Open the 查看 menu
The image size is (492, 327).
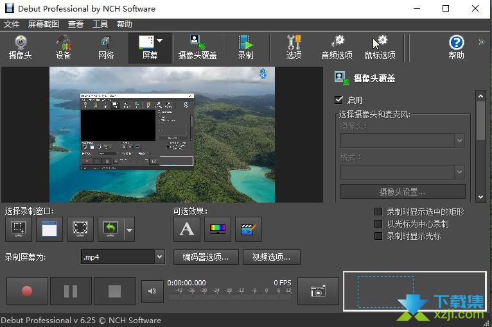click(x=76, y=24)
